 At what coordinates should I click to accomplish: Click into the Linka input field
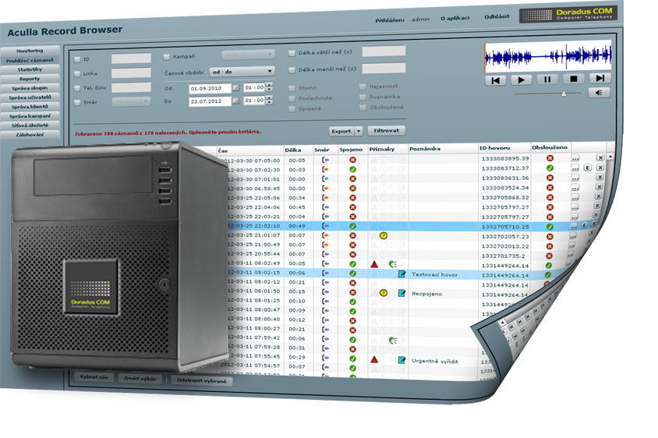click(x=131, y=73)
